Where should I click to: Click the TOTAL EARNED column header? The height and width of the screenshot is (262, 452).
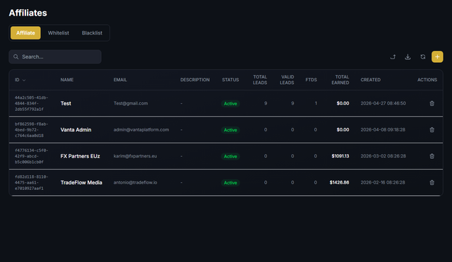(x=340, y=80)
